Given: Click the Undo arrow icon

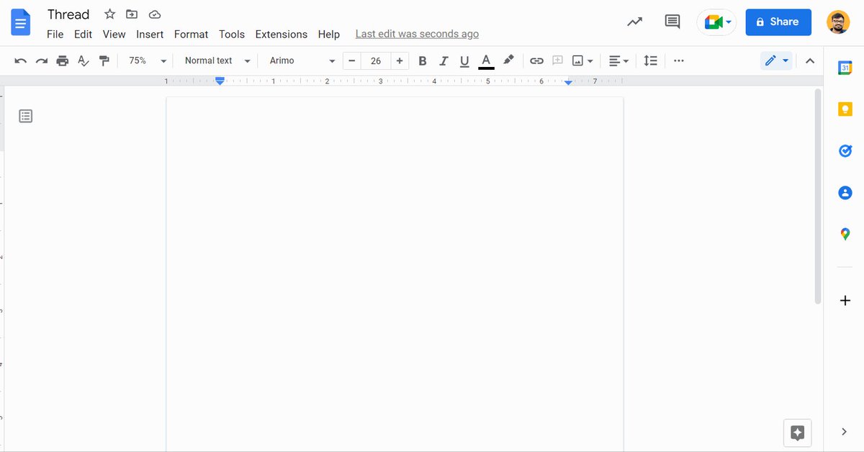Looking at the screenshot, I should tap(20, 61).
